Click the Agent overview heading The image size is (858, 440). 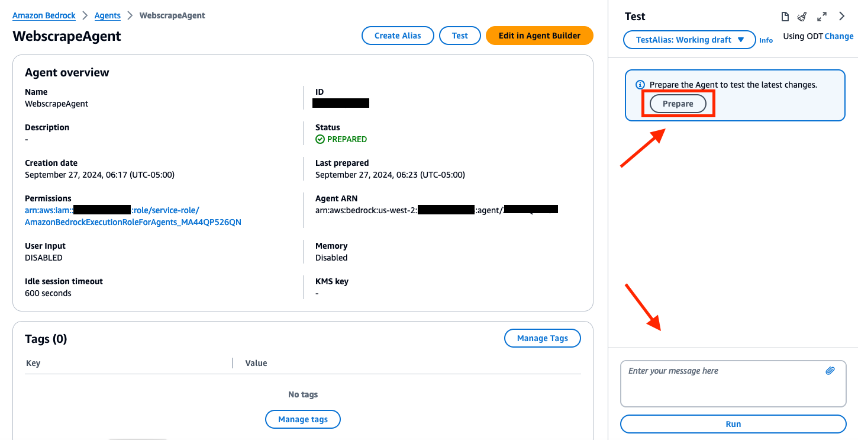67,72
